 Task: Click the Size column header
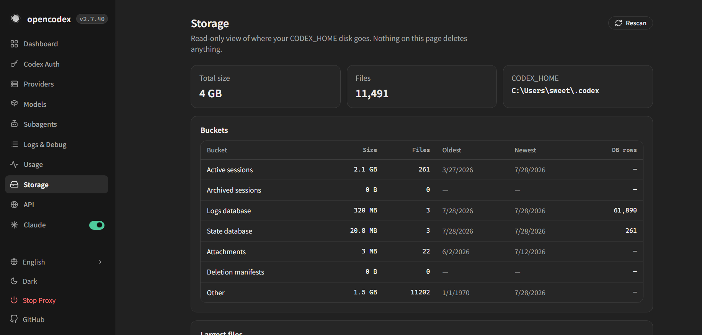pos(370,150)
